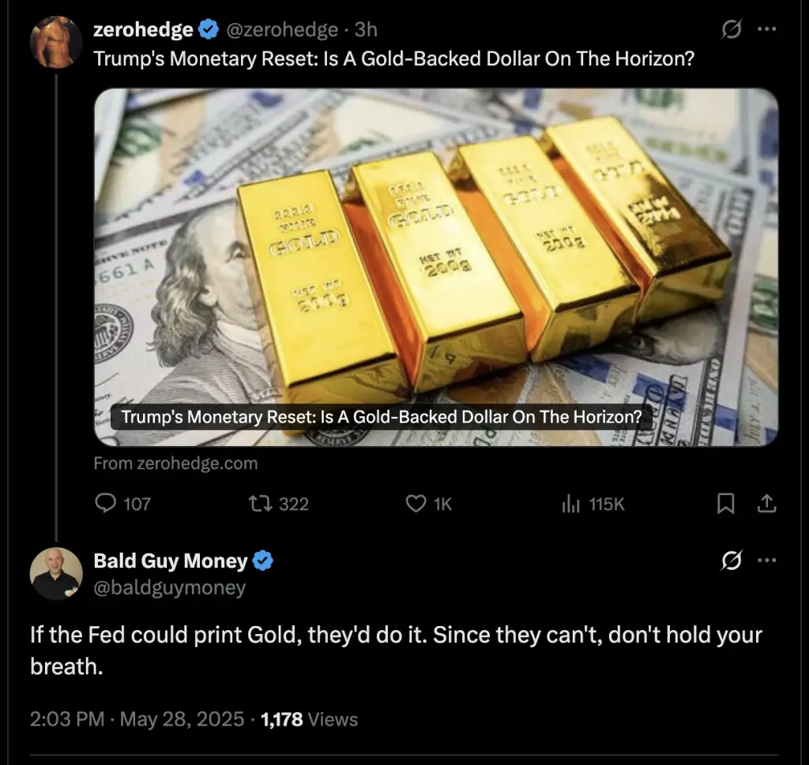Click zerohedge's blue verified badge

click(x=209, y=29)
